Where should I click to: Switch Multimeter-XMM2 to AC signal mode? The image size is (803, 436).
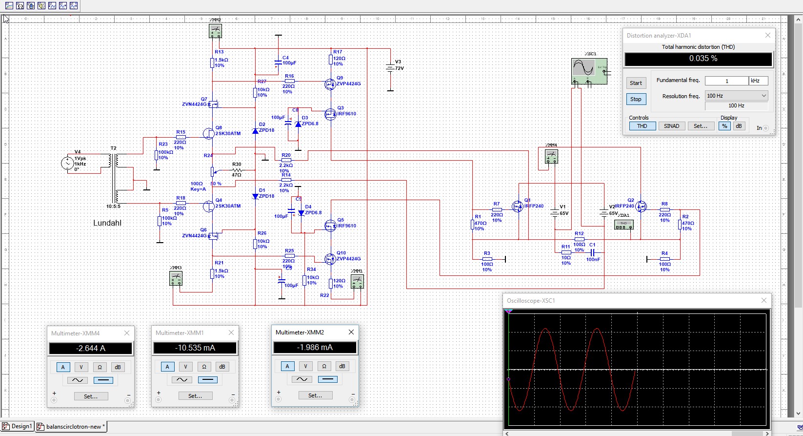pyautogui.click(x=302, y=379)
